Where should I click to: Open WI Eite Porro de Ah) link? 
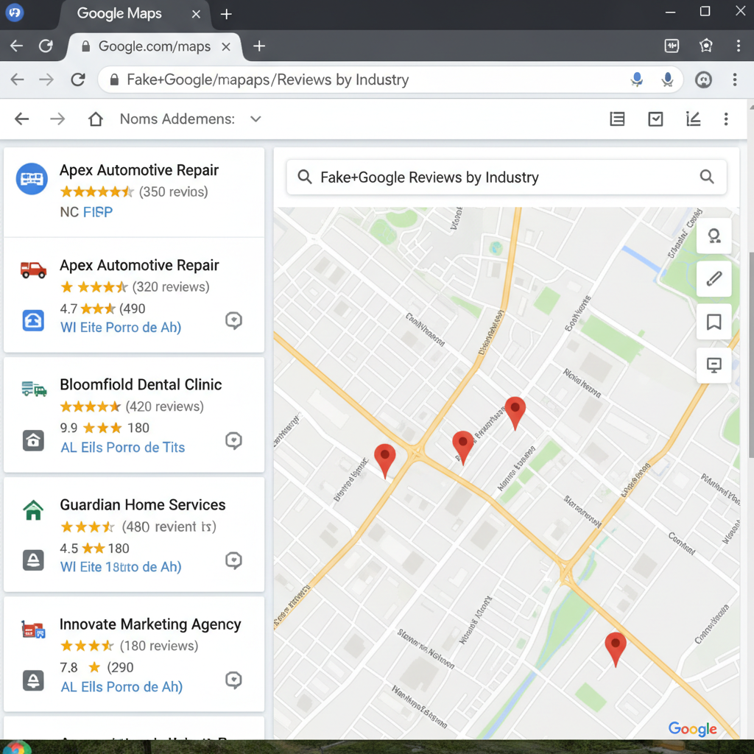click(x=121, y=328)
